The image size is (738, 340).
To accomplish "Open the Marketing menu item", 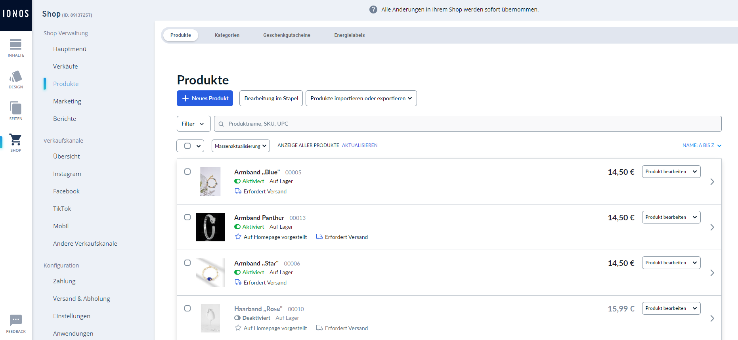I will (67, 101).
